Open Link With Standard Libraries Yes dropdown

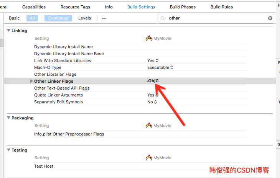pyautogui.click(x=153, y=60)
